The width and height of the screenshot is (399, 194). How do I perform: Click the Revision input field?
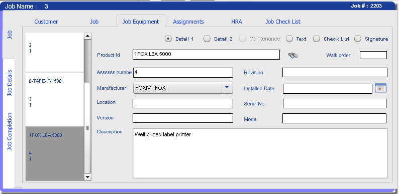(x=335, y=72)
